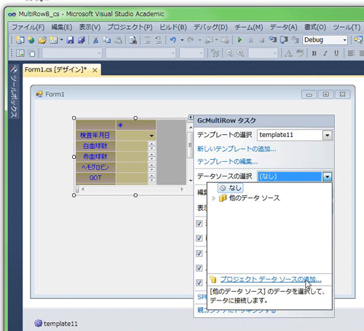Toggle the fifth checkbox in GcMultiRow tasks
364x331 pixels.
coord(199,283)
